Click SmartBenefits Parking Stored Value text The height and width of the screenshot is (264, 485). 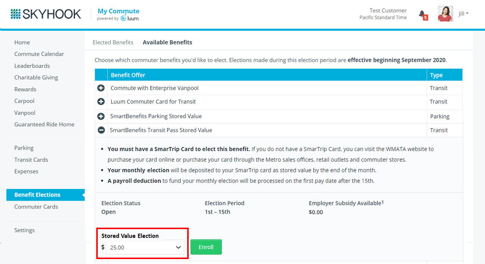156,116
